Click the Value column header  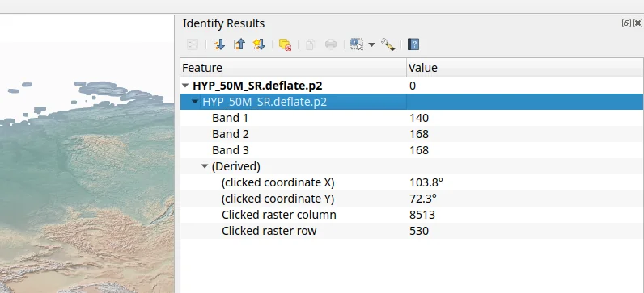(x=525, y=68)
